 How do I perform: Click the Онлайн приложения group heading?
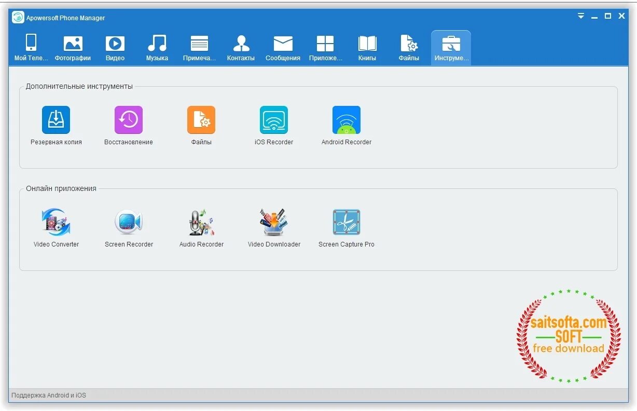click(x=61, y=188)
